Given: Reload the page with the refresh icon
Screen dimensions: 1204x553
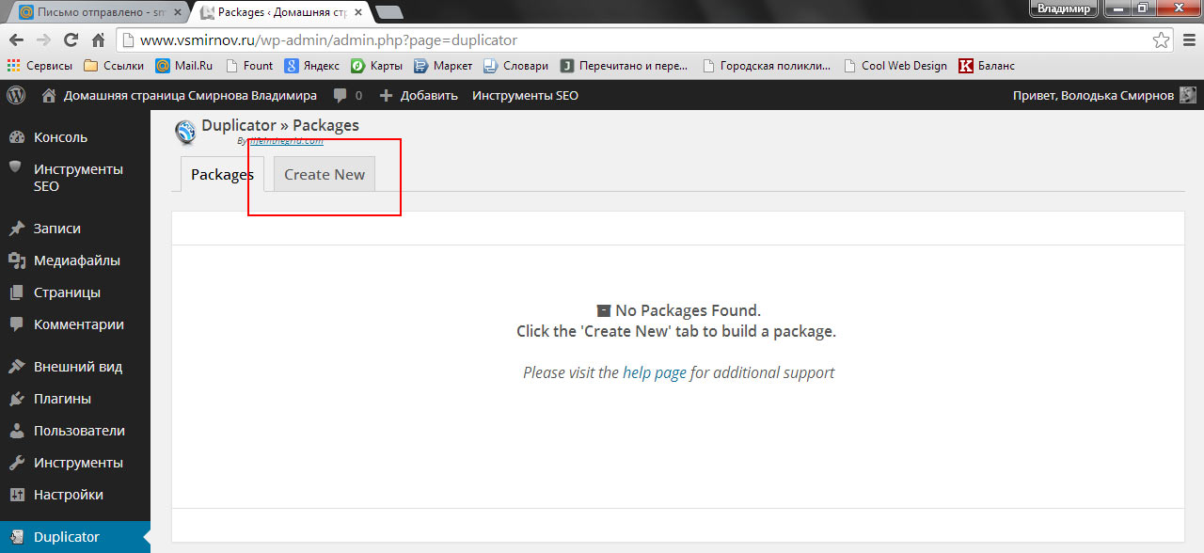Looking at the screenshot, I should click(x=71, y=40).
